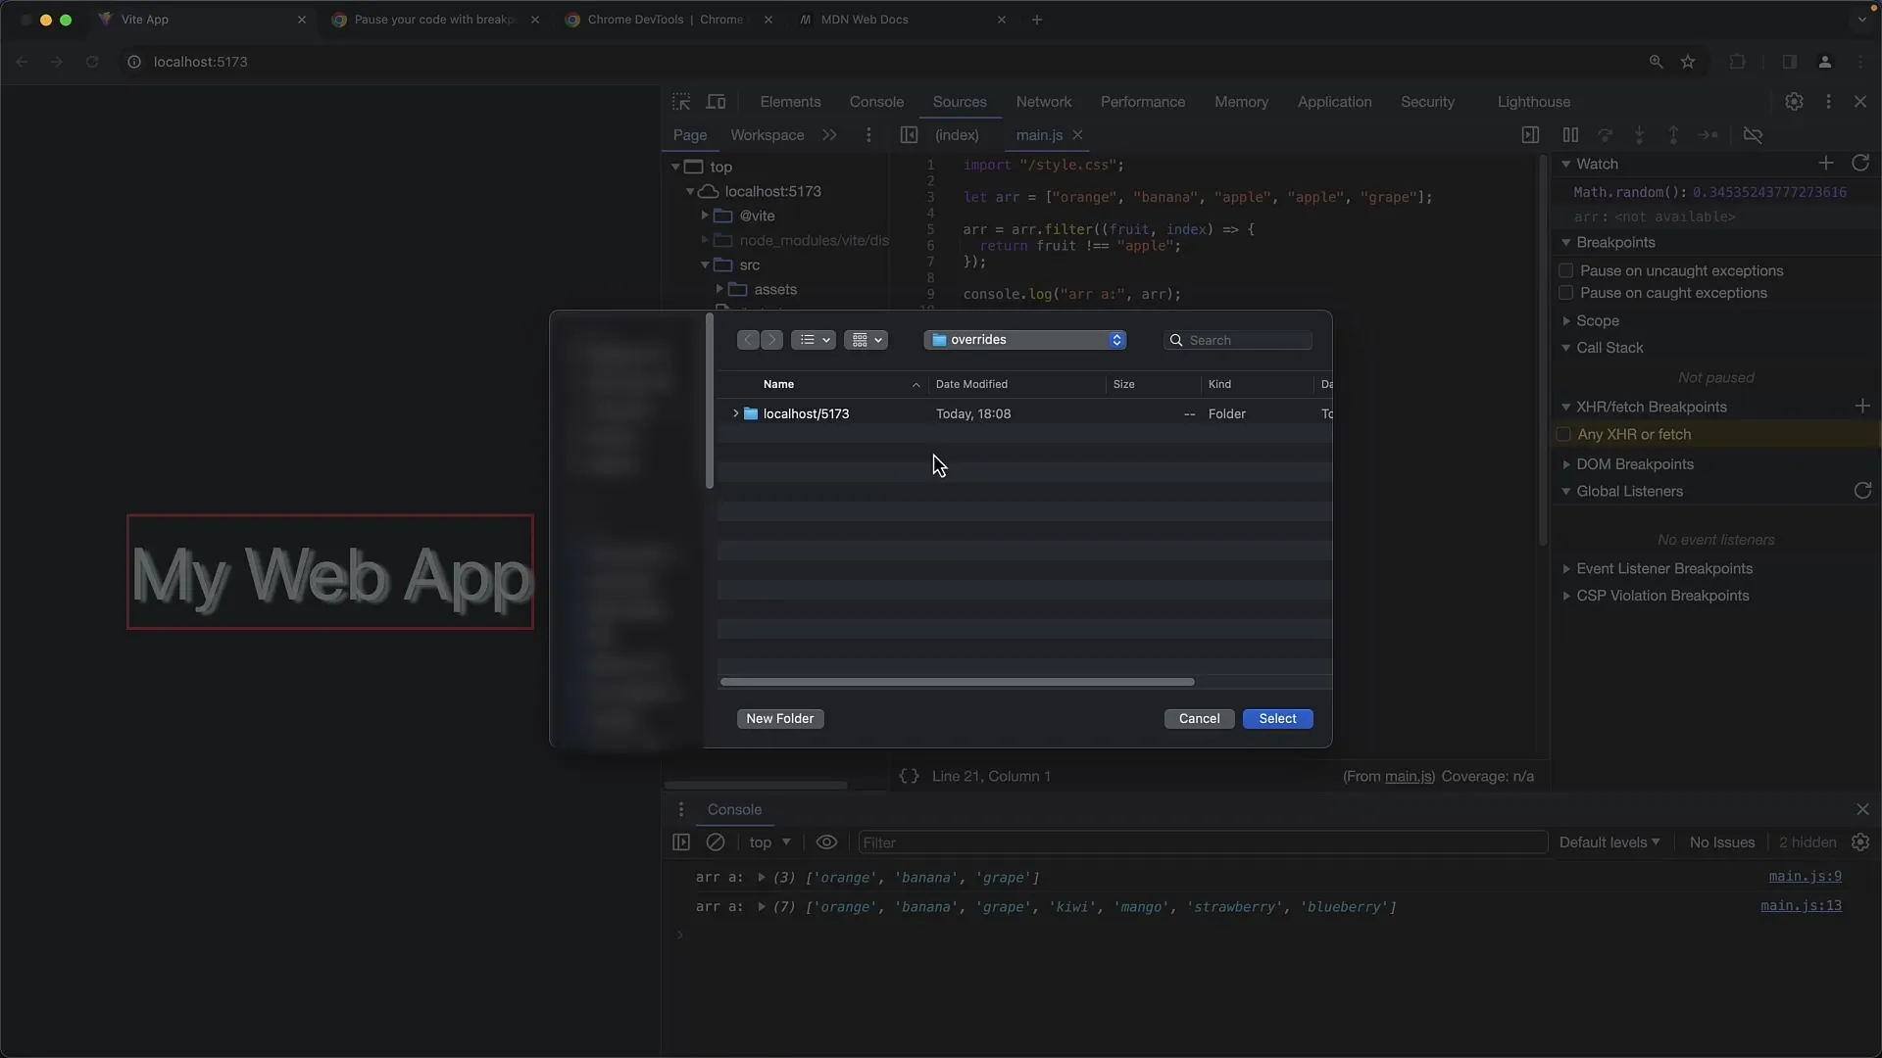Open the DevTools customize three-dot menu

pyautogui.click(x=1828, y=102)
